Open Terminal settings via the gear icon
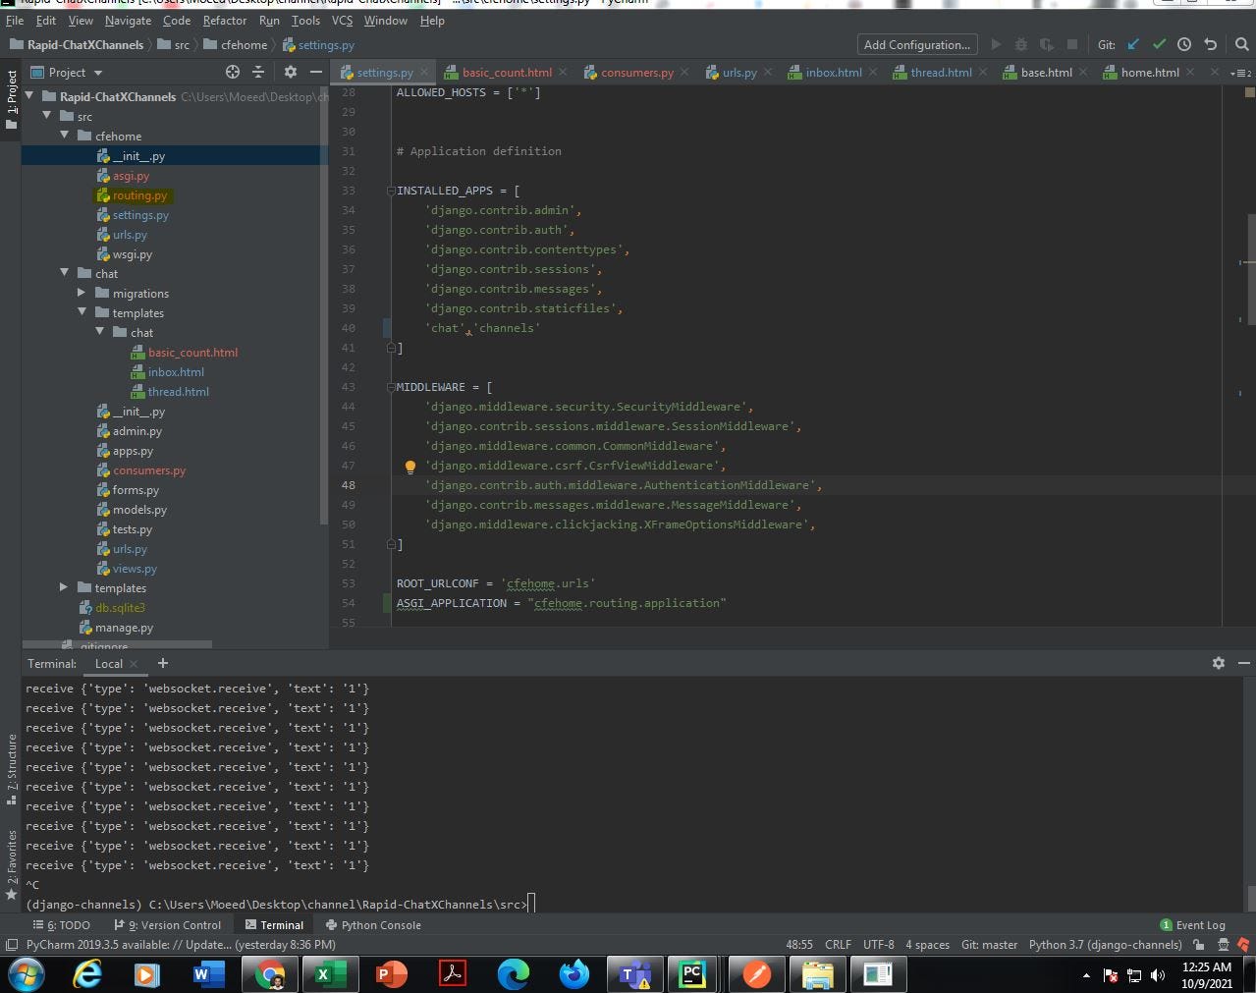This screenshot has width=1256, height=993. tap(1218, 663)
